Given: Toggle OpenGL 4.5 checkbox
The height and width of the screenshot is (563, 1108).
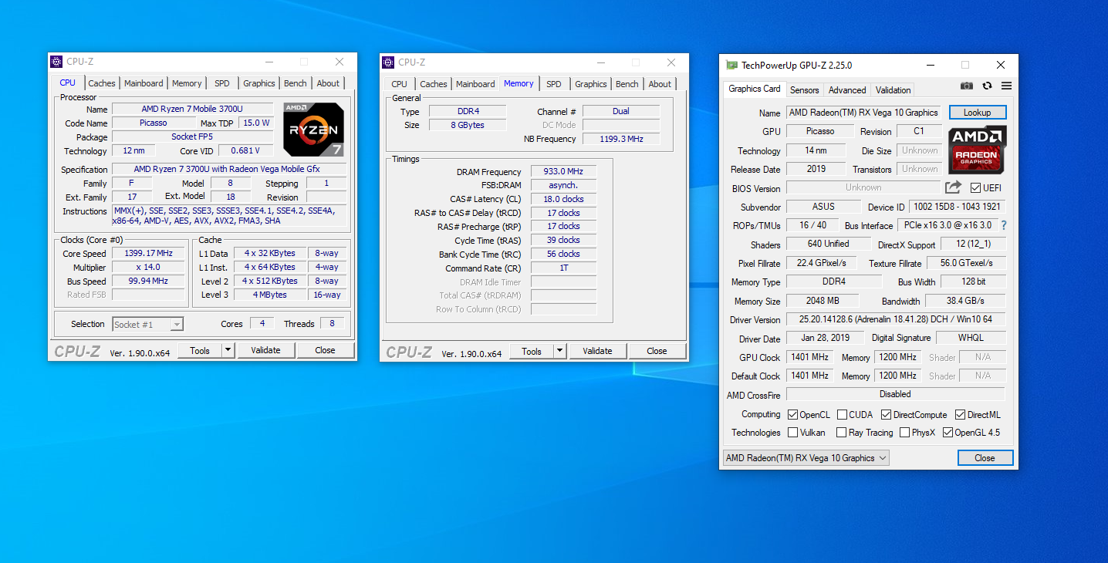Looking at the screenshot, I should tap(948, 433).
